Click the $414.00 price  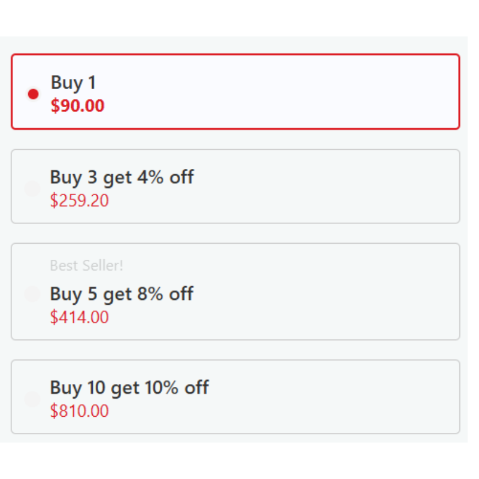pyautogui.click(x=80, y=317)
